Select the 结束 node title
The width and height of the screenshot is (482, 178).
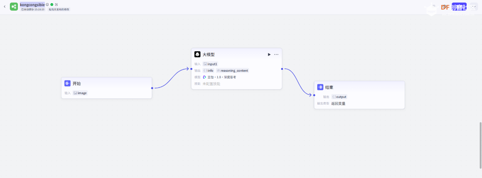[x=329, y=87]
